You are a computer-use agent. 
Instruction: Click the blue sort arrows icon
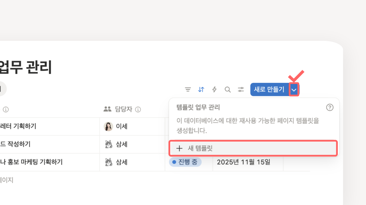coord(201,89)
